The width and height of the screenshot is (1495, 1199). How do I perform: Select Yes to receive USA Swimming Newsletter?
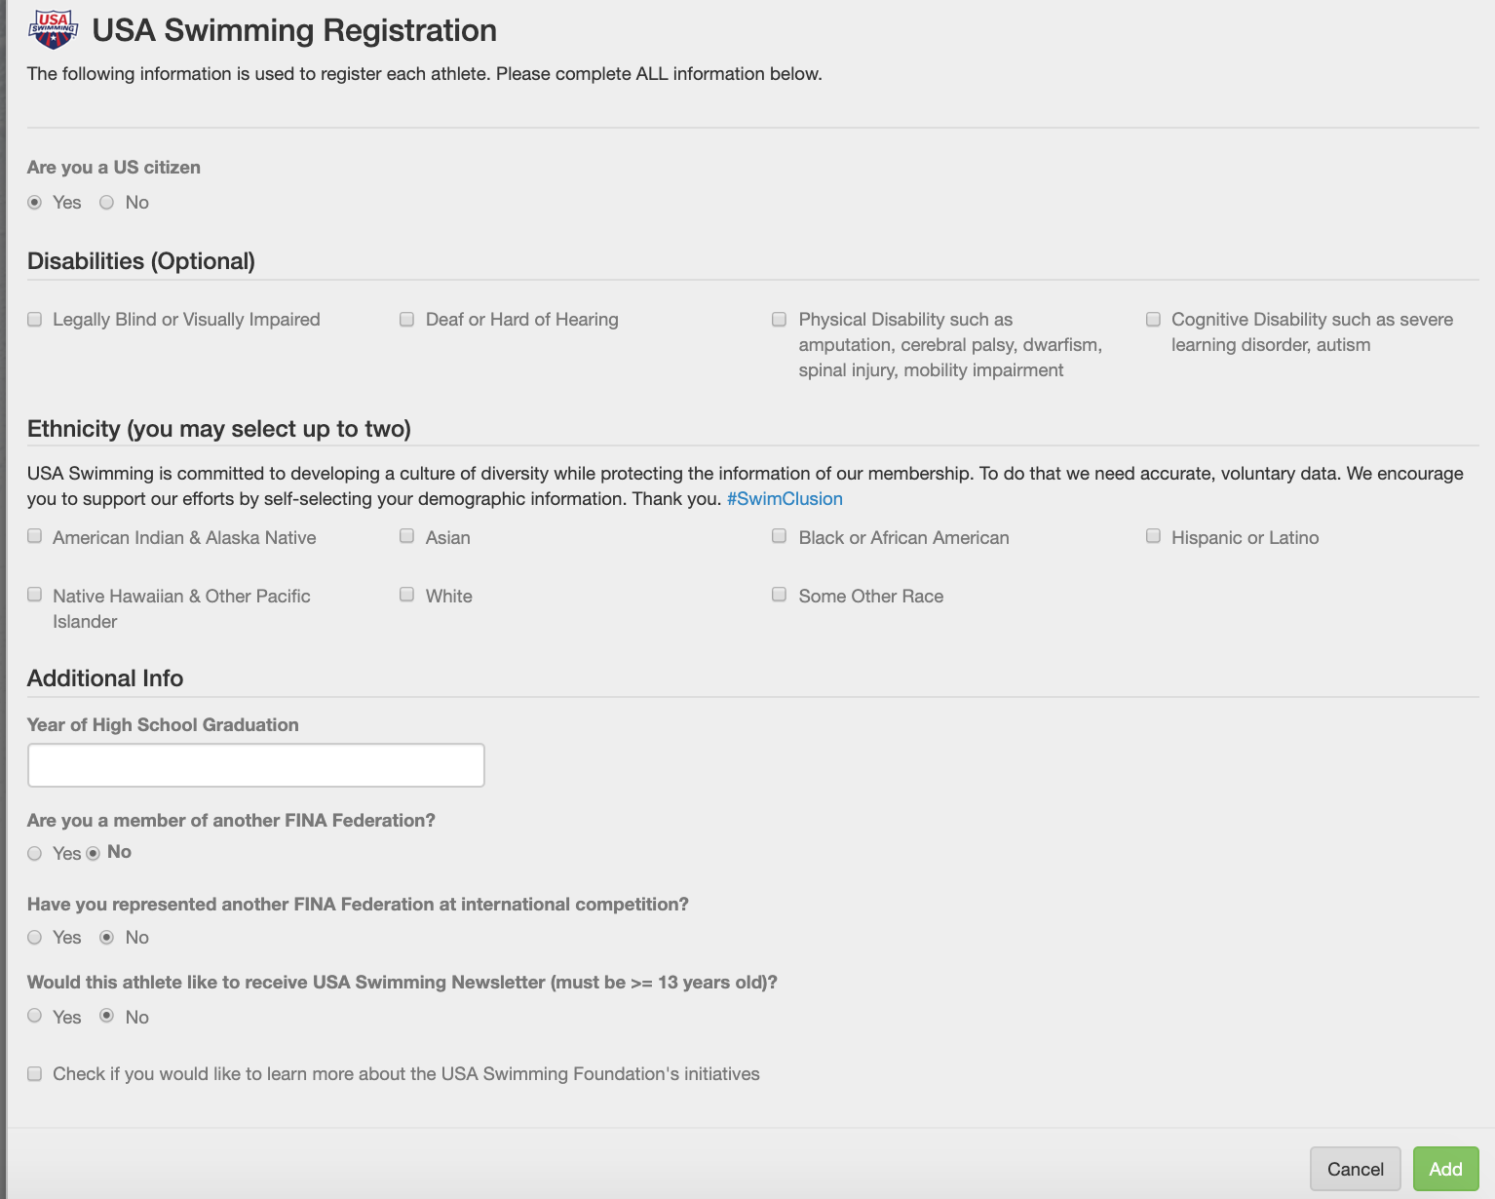[35, 1016]
